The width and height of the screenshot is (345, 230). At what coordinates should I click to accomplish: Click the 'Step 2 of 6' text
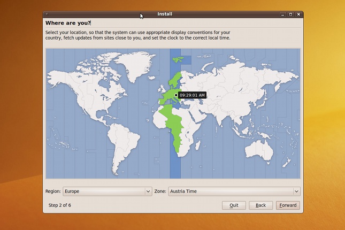[x=59, y=205]
